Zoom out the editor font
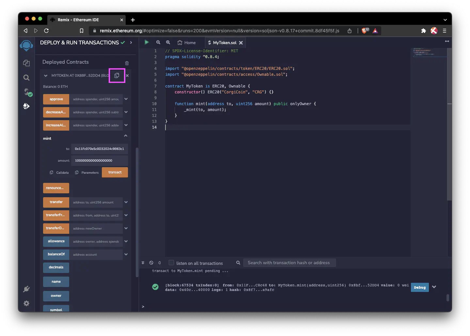 click(158, 42)
